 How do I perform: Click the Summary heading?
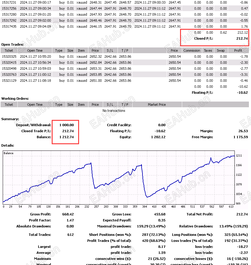pos(10,119)
